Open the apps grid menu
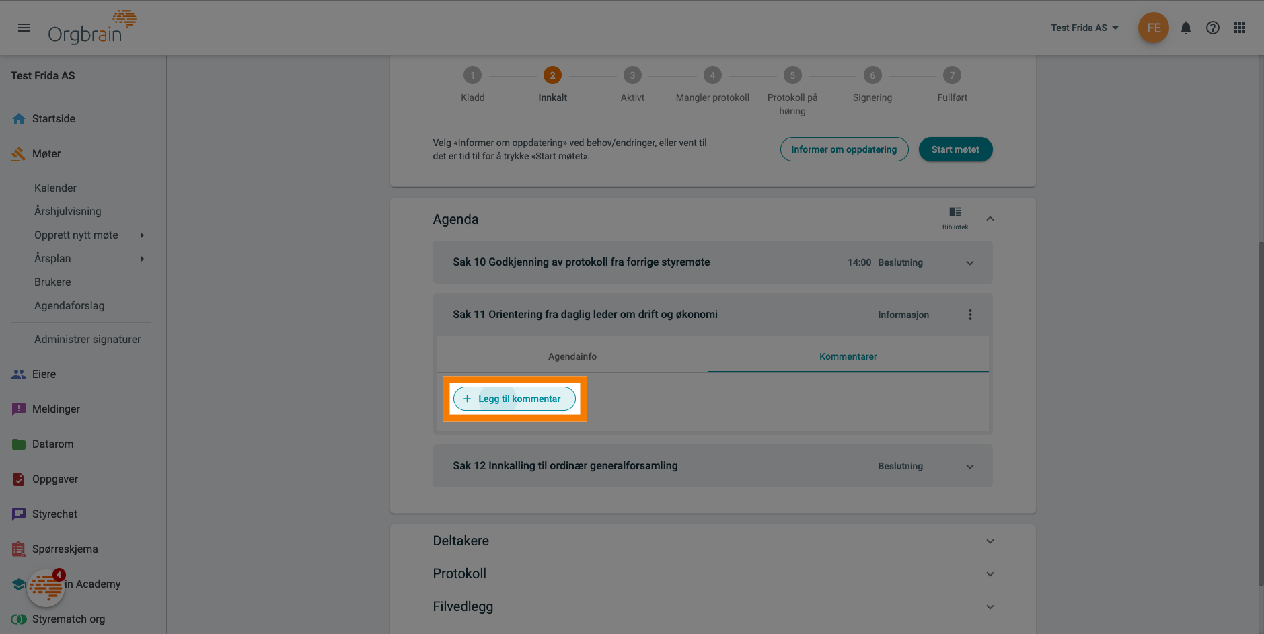Screen dimensions: 1264x634 pos(1240,28)
